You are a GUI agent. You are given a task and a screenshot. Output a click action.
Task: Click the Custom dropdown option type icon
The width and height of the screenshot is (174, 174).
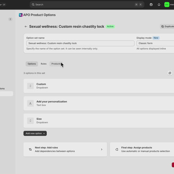(x=30, y=86)
